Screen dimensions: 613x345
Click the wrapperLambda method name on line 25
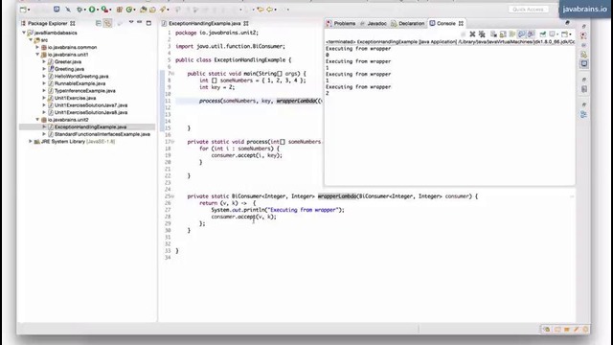337,195
